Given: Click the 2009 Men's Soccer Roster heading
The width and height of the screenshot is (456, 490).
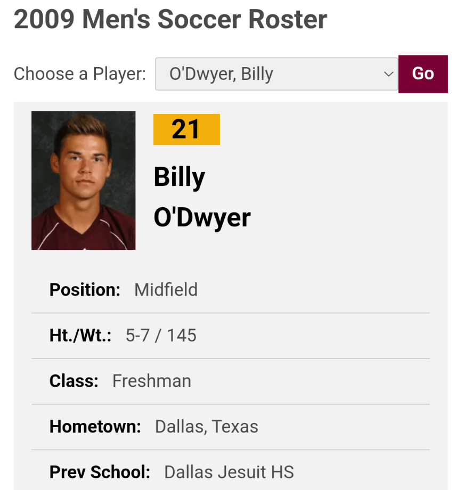Looking at the screenshot, I should point(170,20).
